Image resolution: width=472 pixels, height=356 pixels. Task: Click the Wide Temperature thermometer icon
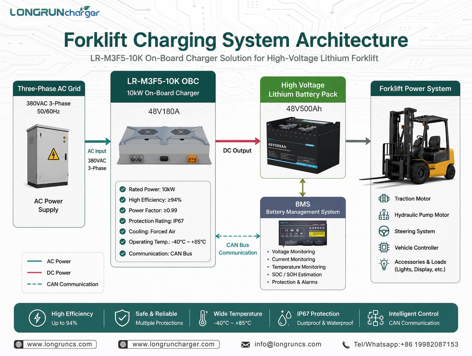203,318
